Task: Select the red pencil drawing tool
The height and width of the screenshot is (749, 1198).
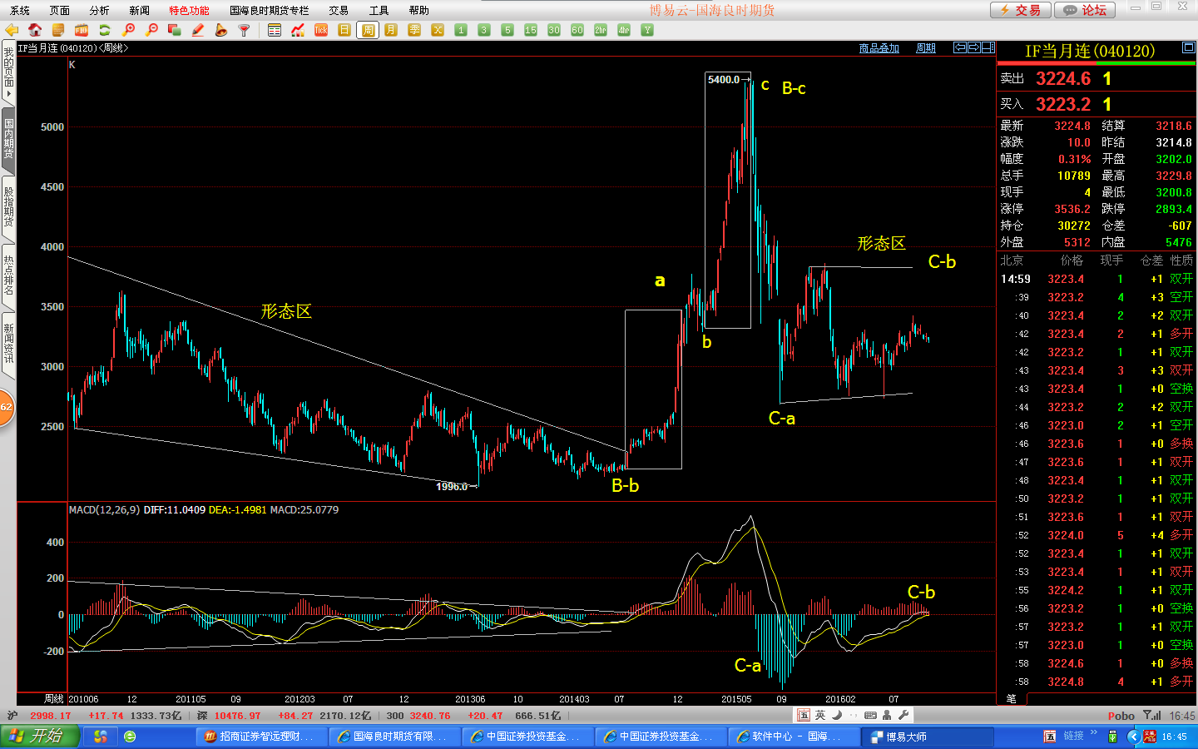Action: coord(198,30)
